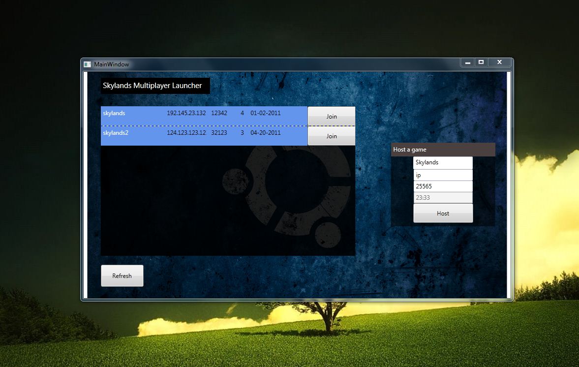Image resolution: width=579 pixels, height=367 pixels.
Task: Click the Skylands Multiplayer Launcher title
Action: 152,86
